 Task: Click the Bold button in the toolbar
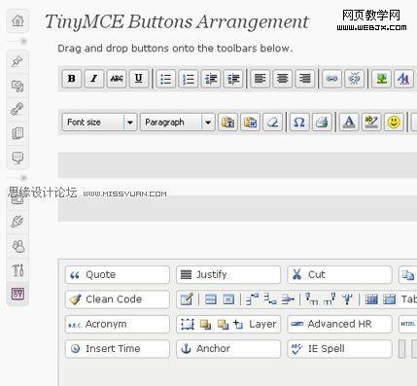click(72, 79)
